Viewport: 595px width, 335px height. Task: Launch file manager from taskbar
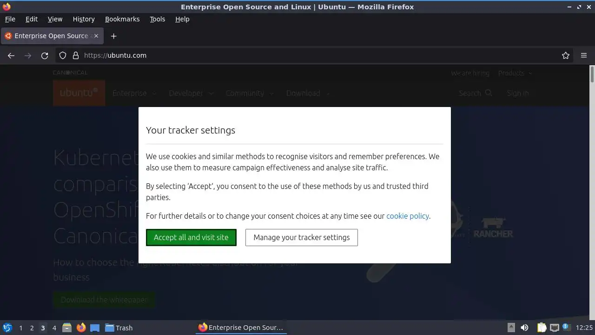point(67,328)
